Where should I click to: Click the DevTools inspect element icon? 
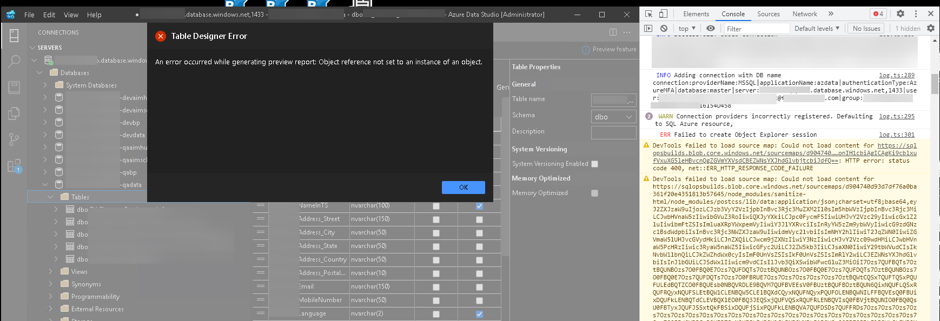click(x=648, y=14)
